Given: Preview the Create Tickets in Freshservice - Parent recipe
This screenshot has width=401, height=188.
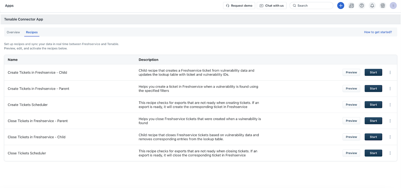Looking at the screenshot, I should (351, 89).
